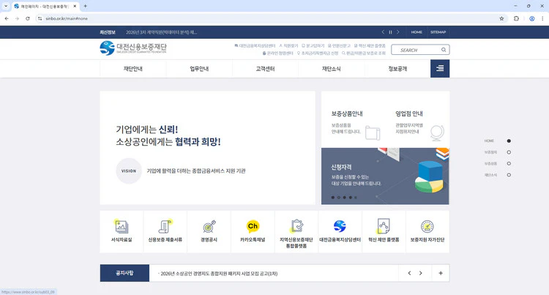Open the 재단소식 main menu
The width and height of the screenshot is (549, 295).
tap(331, 69)
